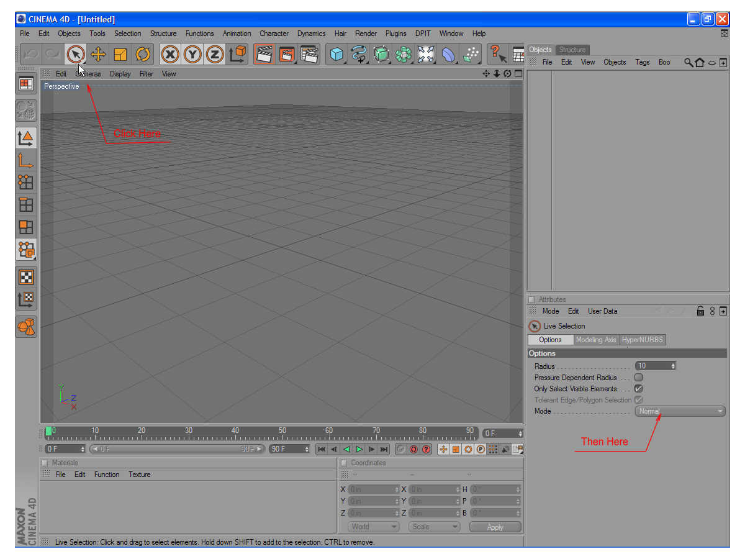This screenshot has width=745, height=559.
Task: Click the Materials panel header checkbox
Action: (44, 463)
